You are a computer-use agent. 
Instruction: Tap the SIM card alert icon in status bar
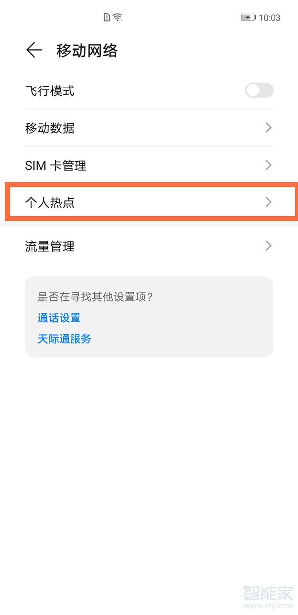[x=106, y=17]
